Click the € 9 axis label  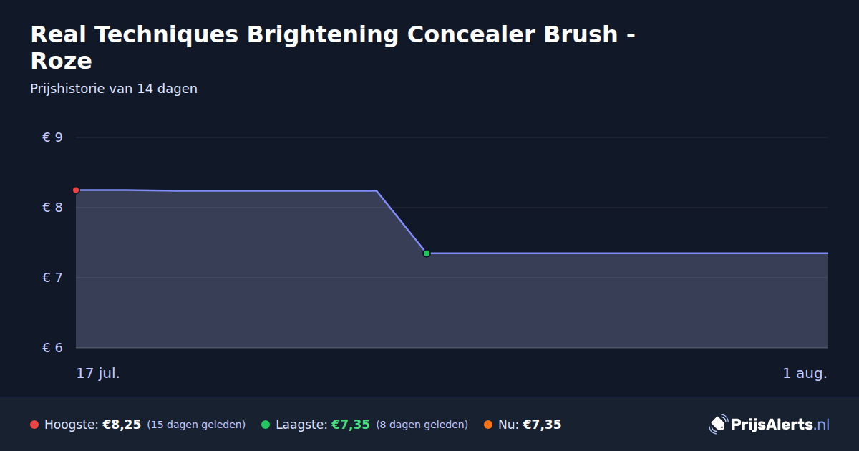tap(53, 137)
